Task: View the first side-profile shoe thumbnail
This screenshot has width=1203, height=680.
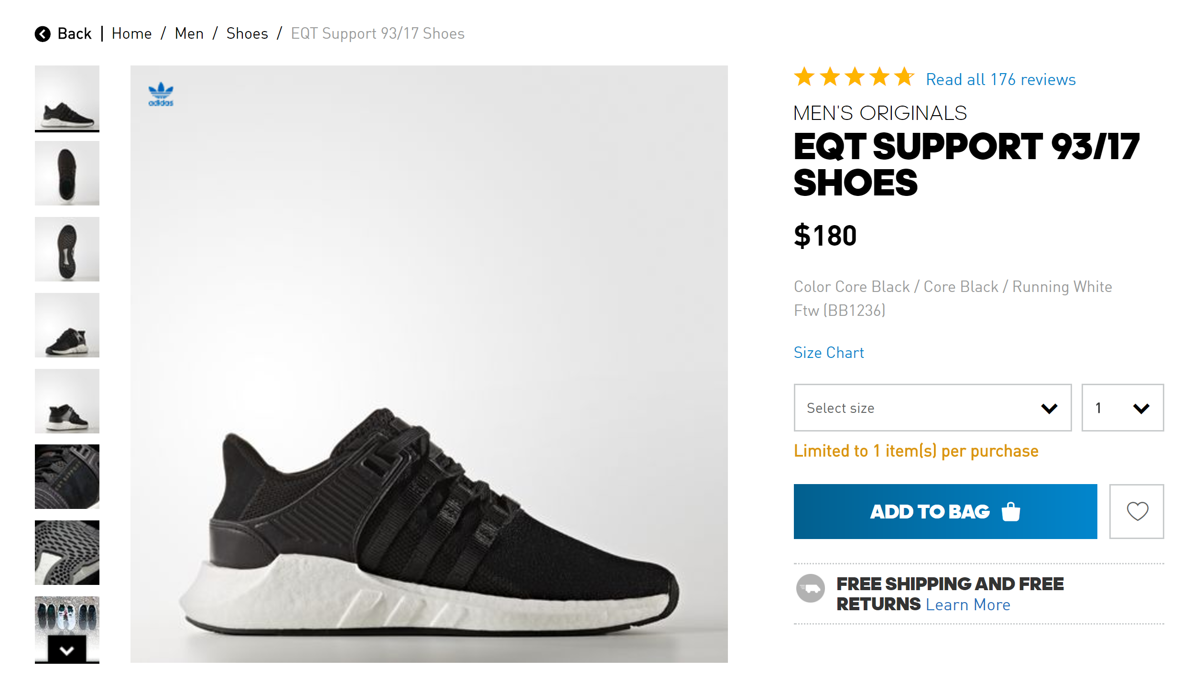Action: click(67, 98)
